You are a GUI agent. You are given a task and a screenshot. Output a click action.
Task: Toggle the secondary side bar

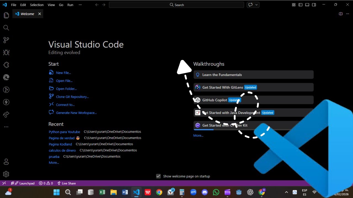314,5
